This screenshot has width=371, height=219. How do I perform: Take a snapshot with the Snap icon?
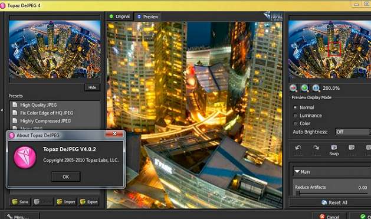[334, 150]
